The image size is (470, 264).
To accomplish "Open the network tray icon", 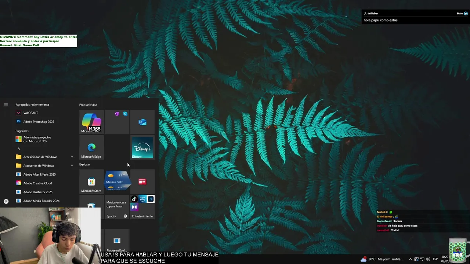I will pos(422,259).
